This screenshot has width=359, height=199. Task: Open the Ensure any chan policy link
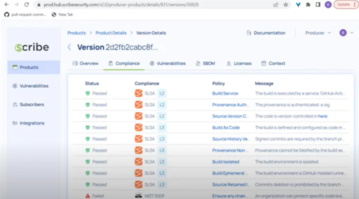point(230,196)
